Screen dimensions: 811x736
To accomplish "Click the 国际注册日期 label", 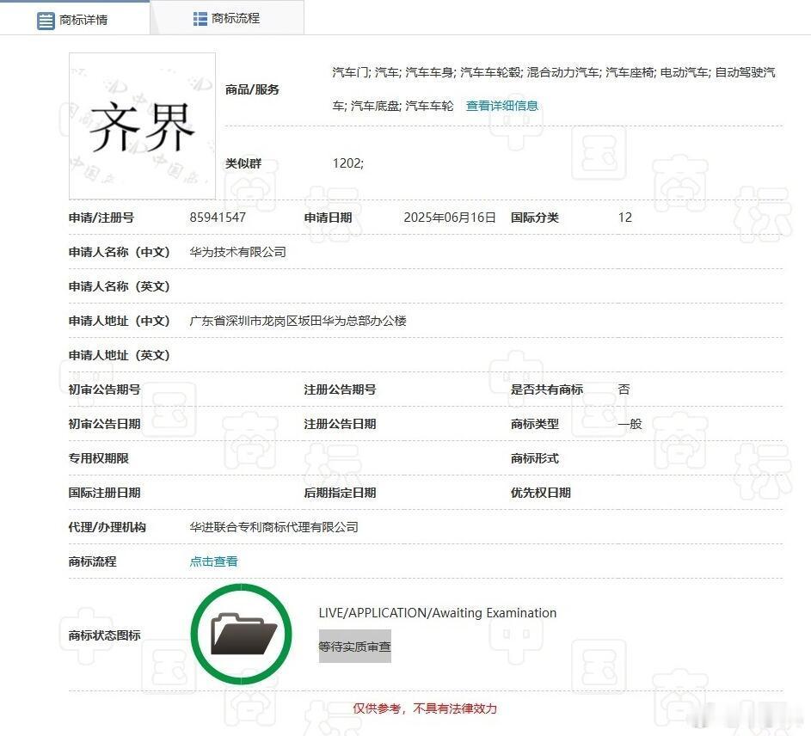I will click(104, 493).
